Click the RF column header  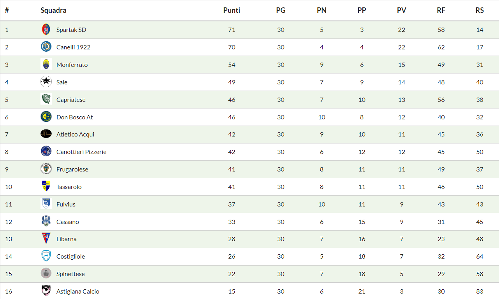[441, 10]
